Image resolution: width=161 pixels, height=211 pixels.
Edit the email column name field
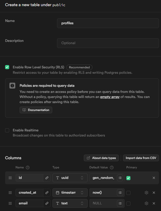29,203
